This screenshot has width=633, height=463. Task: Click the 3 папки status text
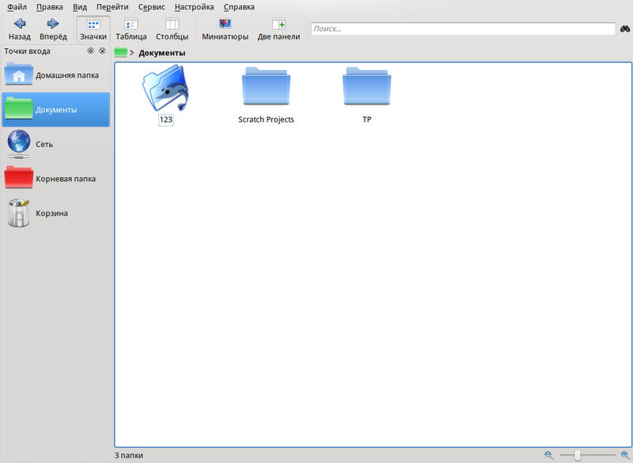(129, 455)
